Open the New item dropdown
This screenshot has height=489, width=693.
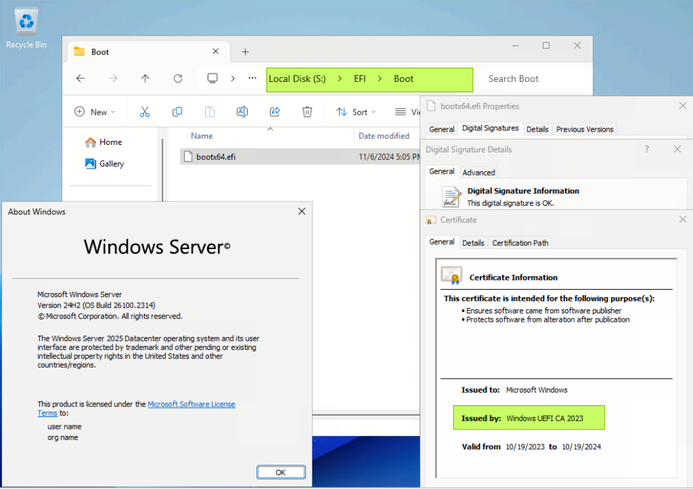pos(94,112)
